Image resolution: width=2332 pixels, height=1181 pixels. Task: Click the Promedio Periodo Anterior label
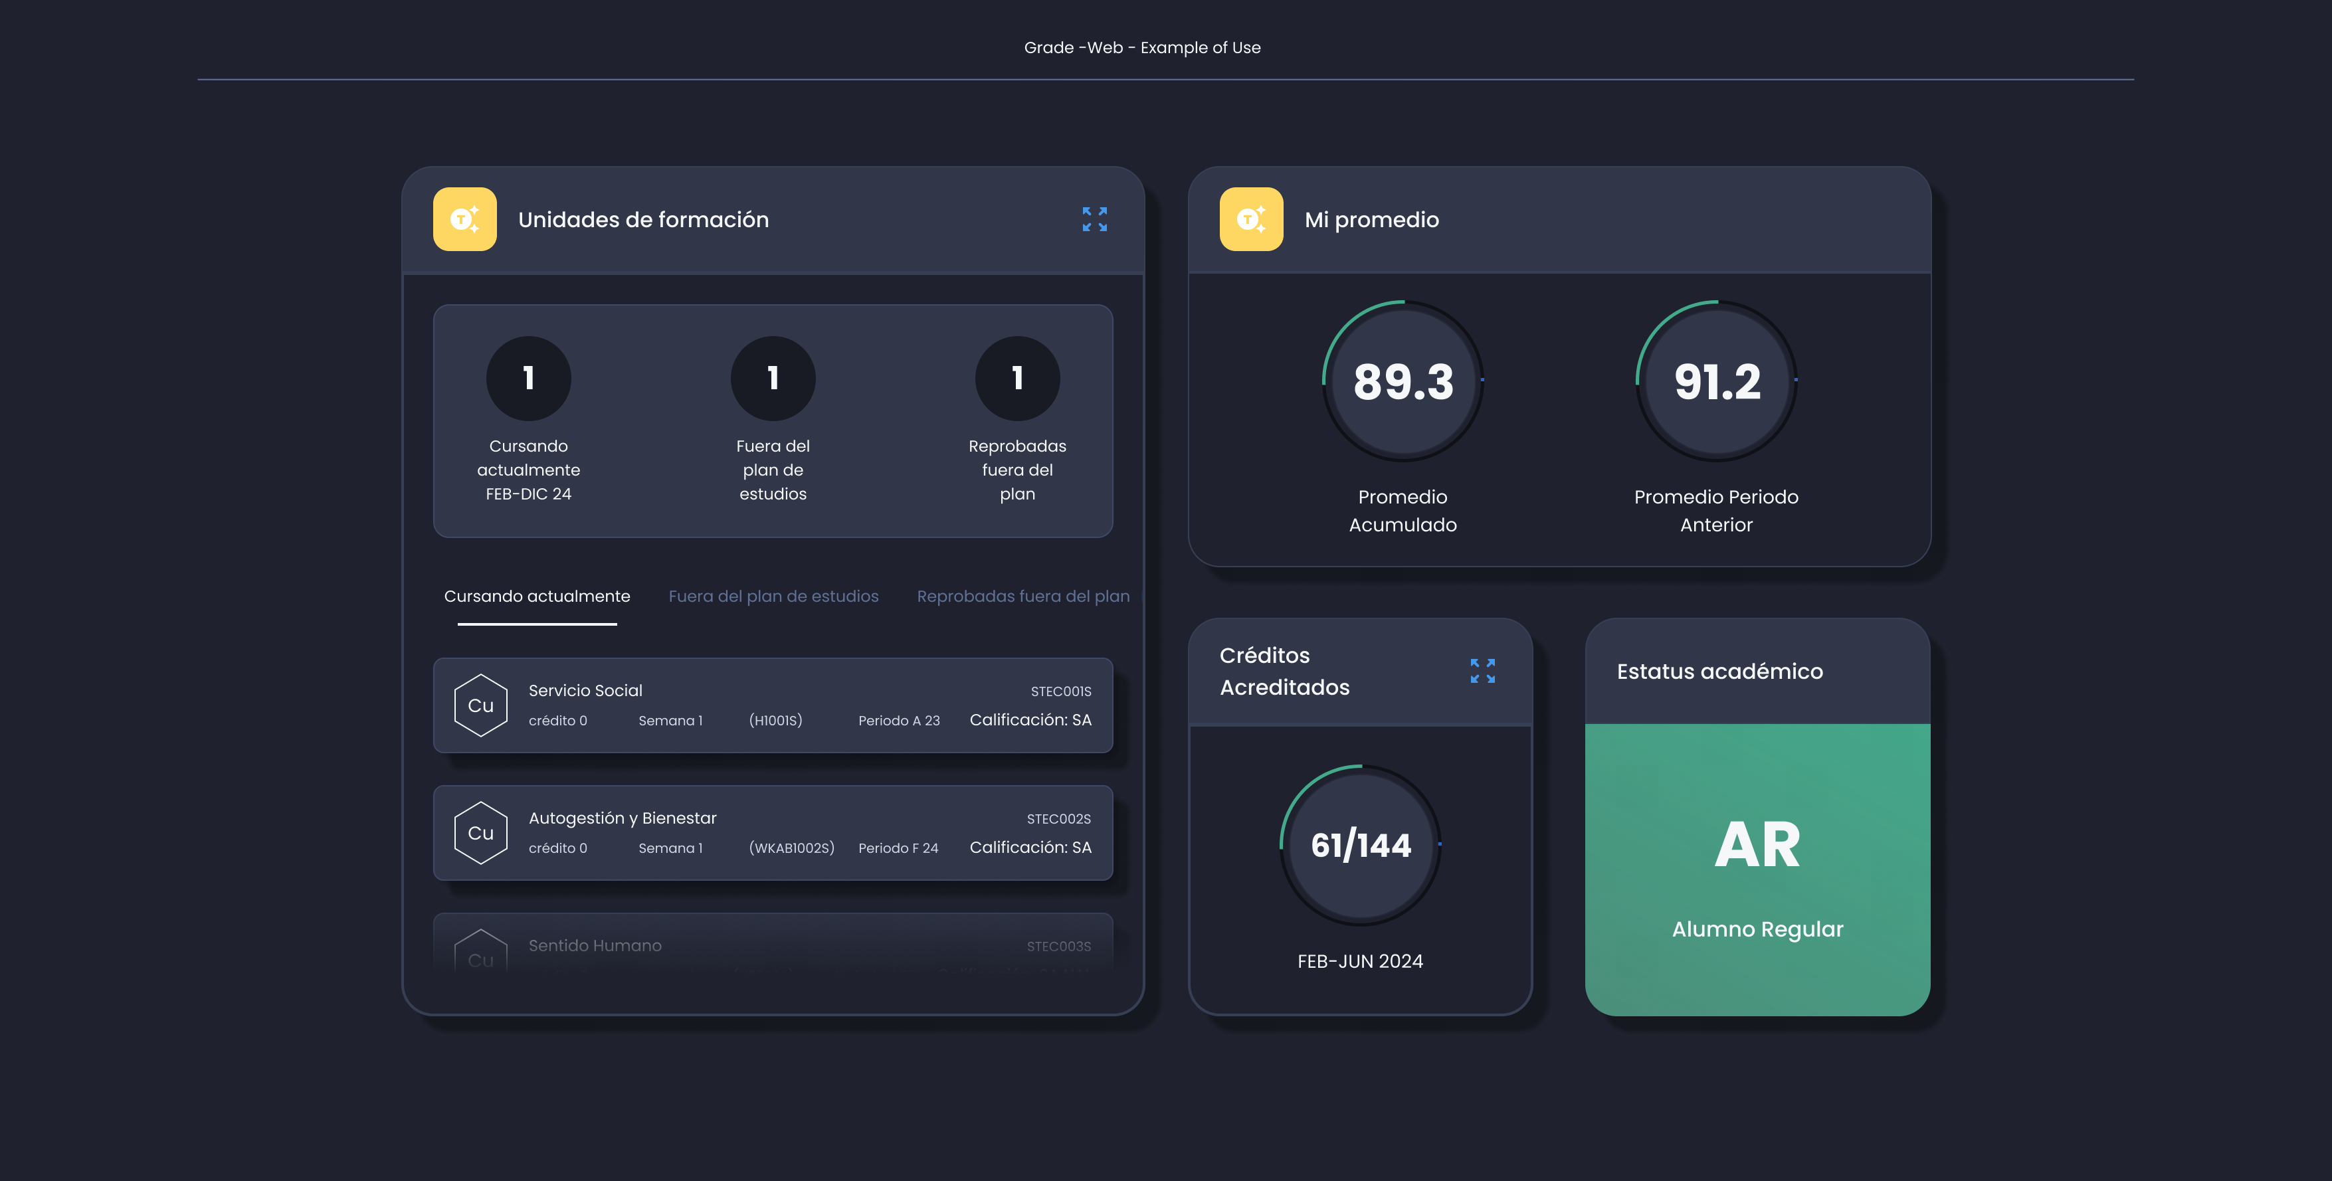(x=1716, y=511)
